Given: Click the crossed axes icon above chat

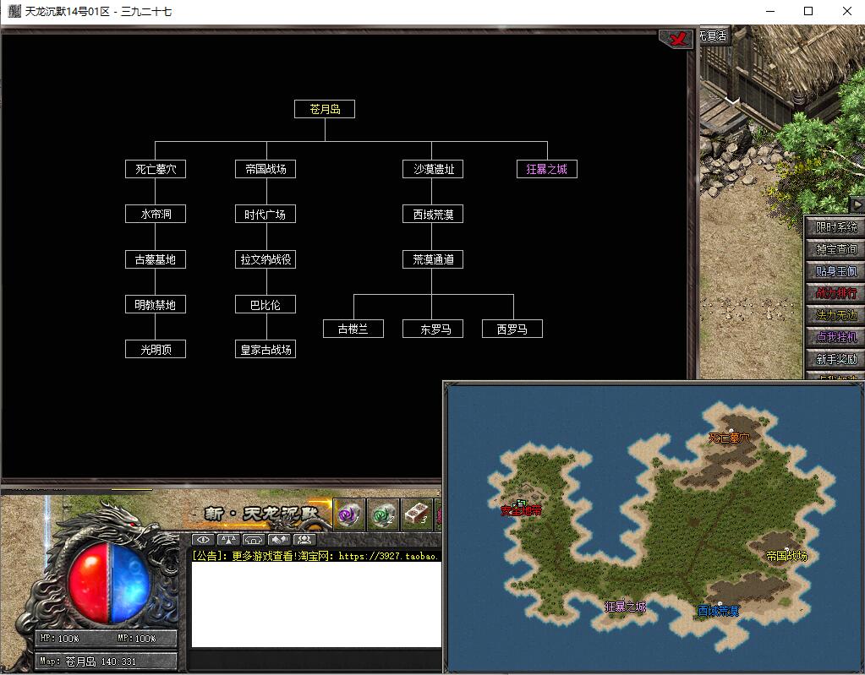Looking at the screenshot, I should [279, 540].
